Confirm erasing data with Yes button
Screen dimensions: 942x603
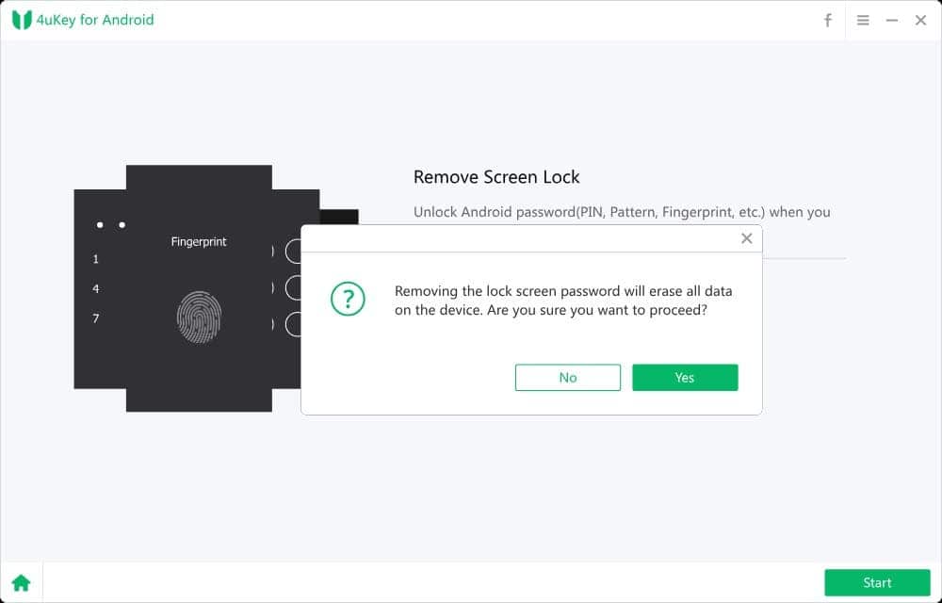[x=685, y=377]
